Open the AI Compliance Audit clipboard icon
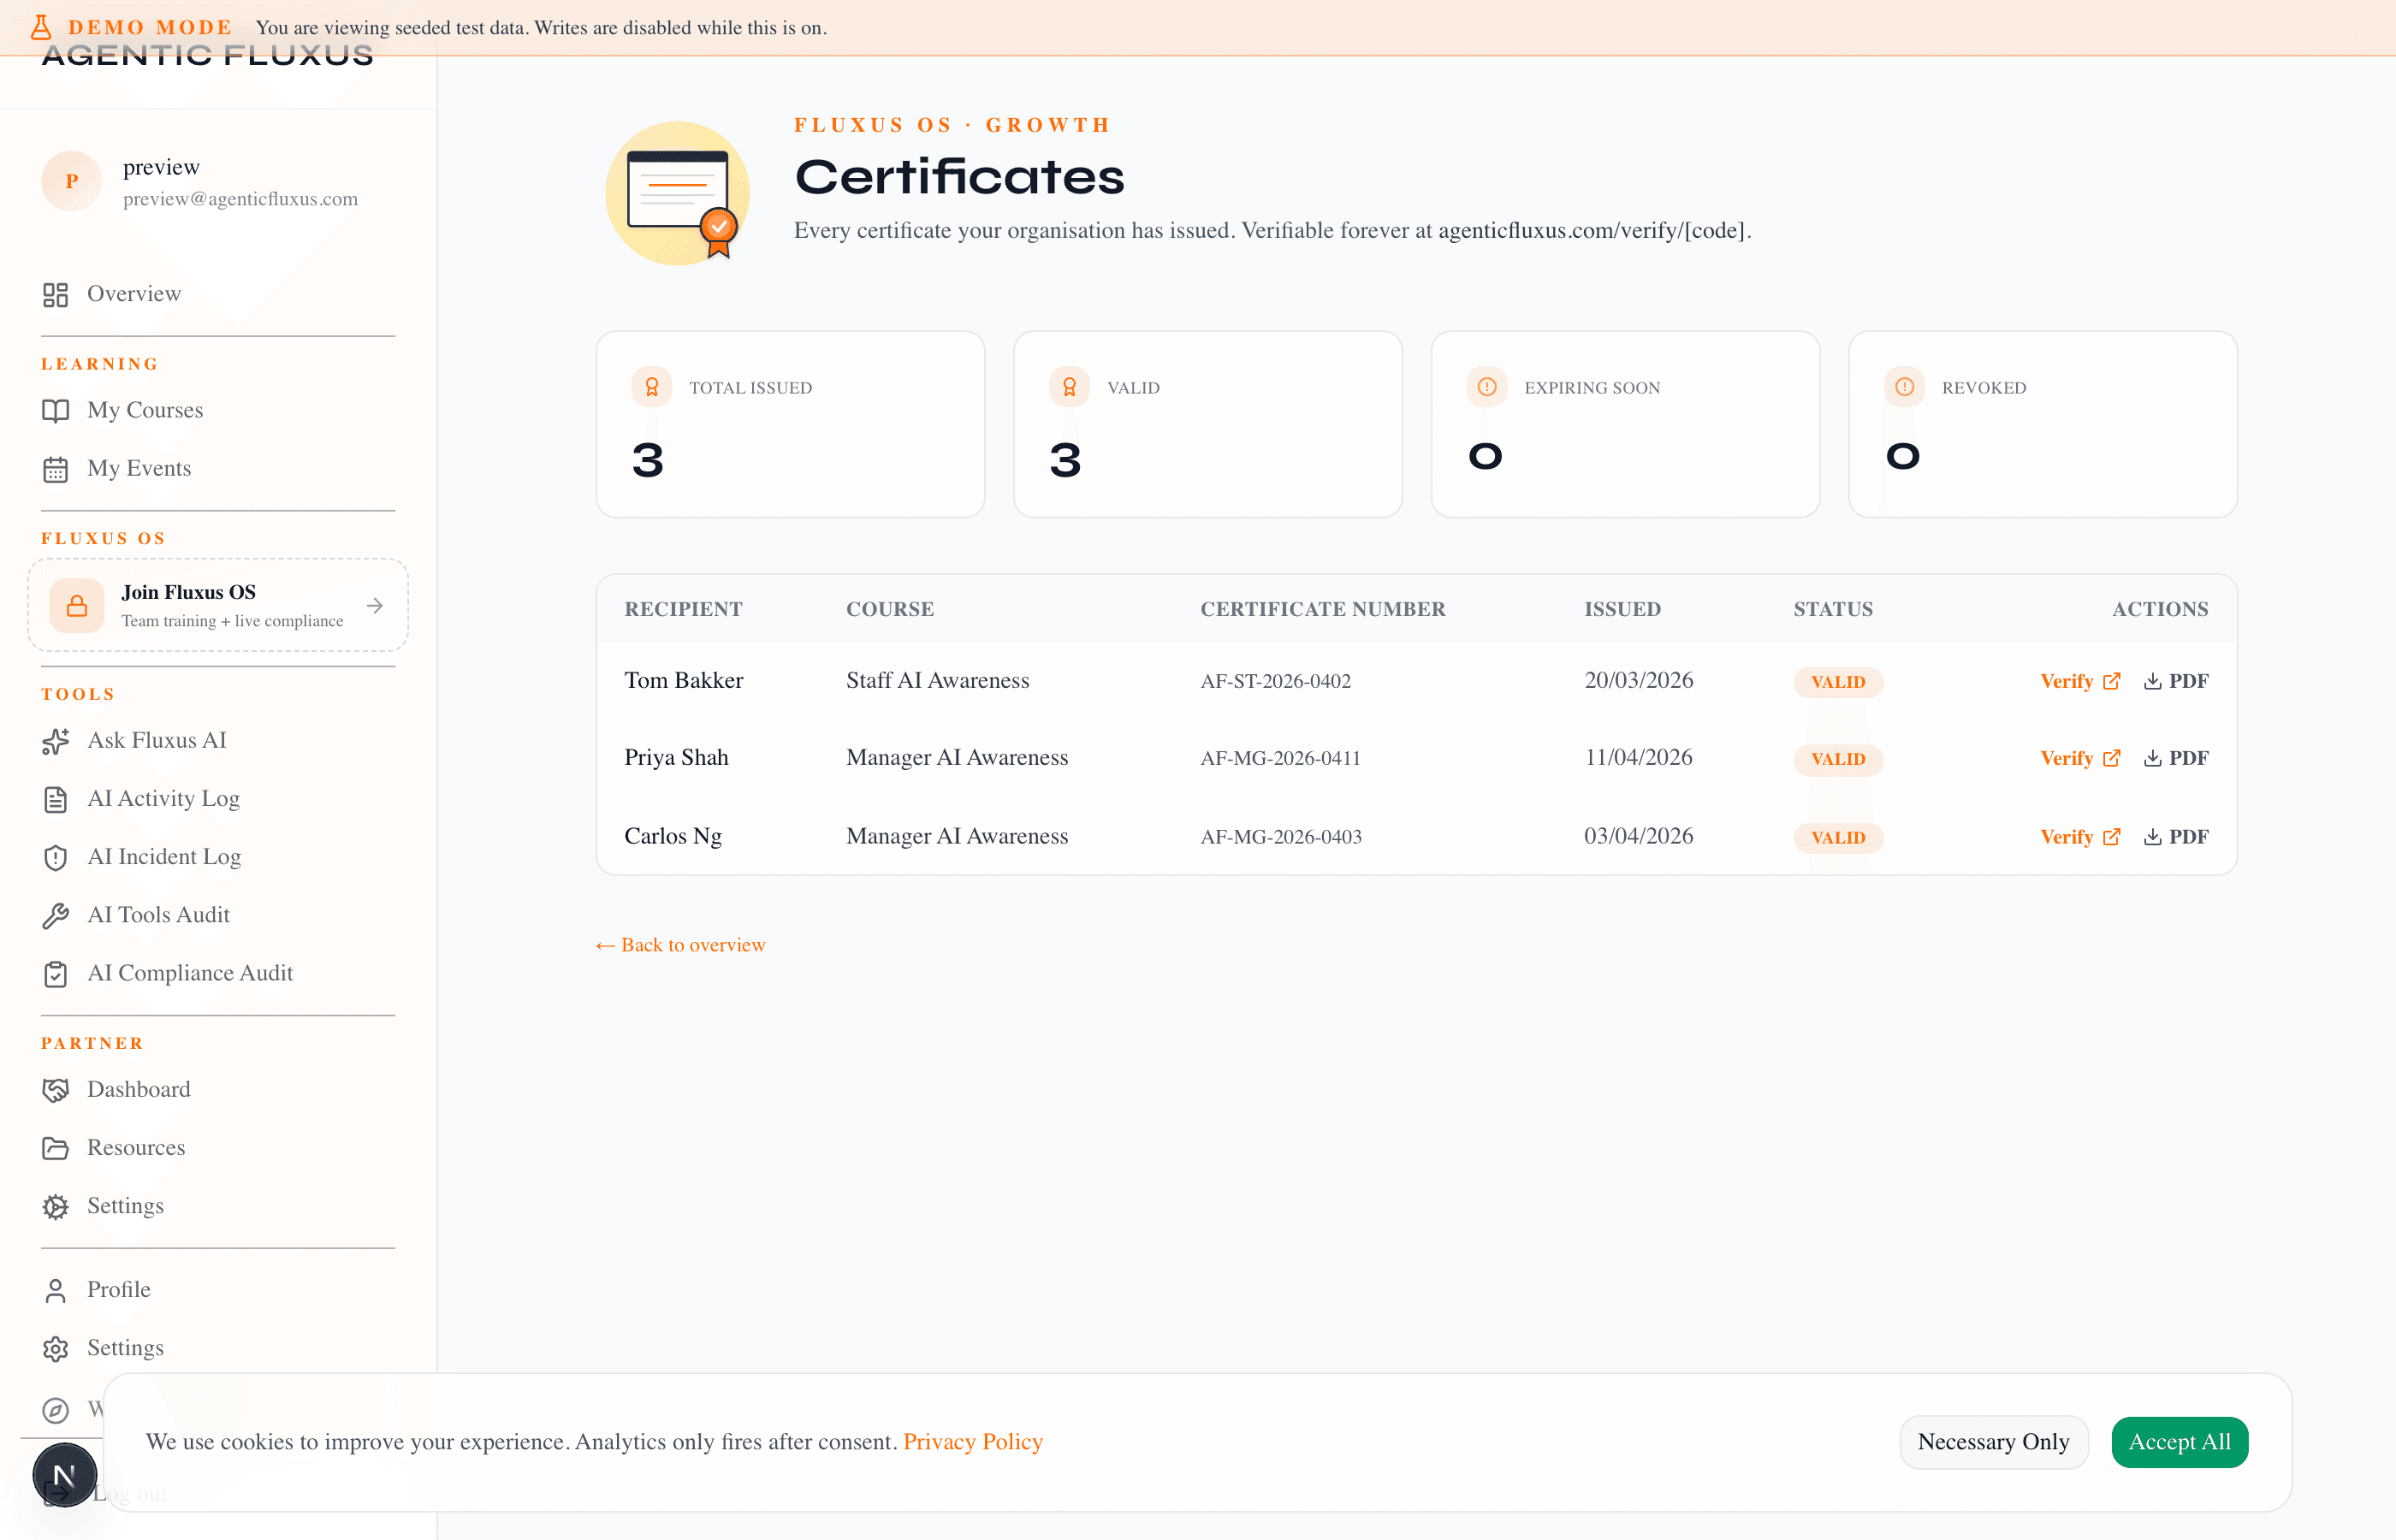This screenshot has height=1540, width=2396. coord(56,973)
